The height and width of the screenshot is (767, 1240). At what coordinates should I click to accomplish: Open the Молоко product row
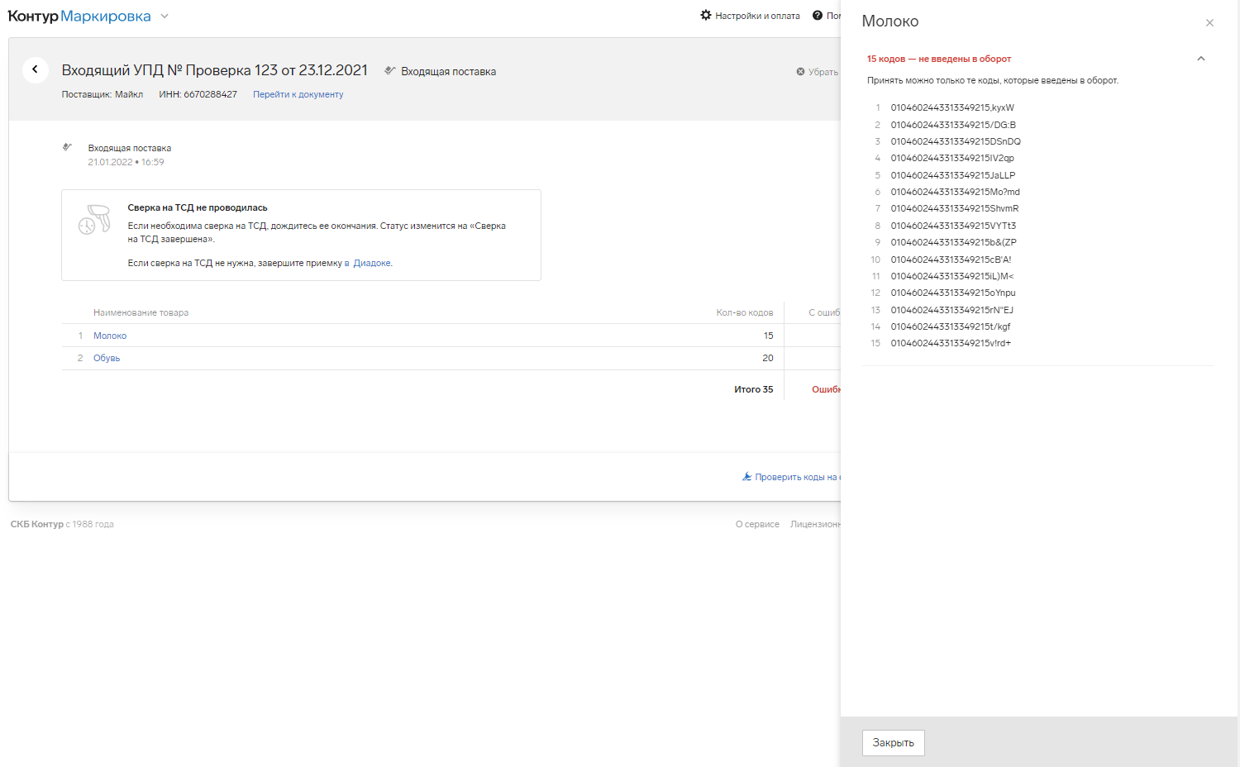coord(110,336)
